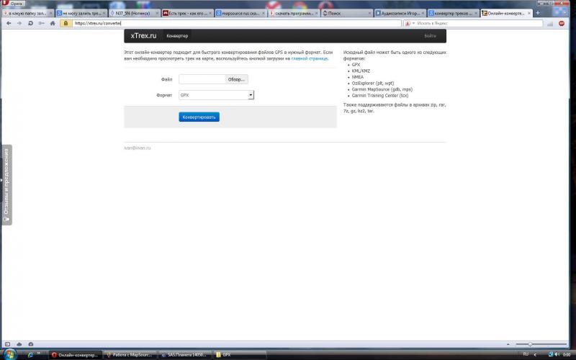Viewport: 576px width, 360px height.
Task: Switch to the mapsource rus tab
Action: (x=240, y=13)
